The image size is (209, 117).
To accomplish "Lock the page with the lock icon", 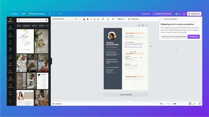I will pyautogui.click(x=139, y=25).
